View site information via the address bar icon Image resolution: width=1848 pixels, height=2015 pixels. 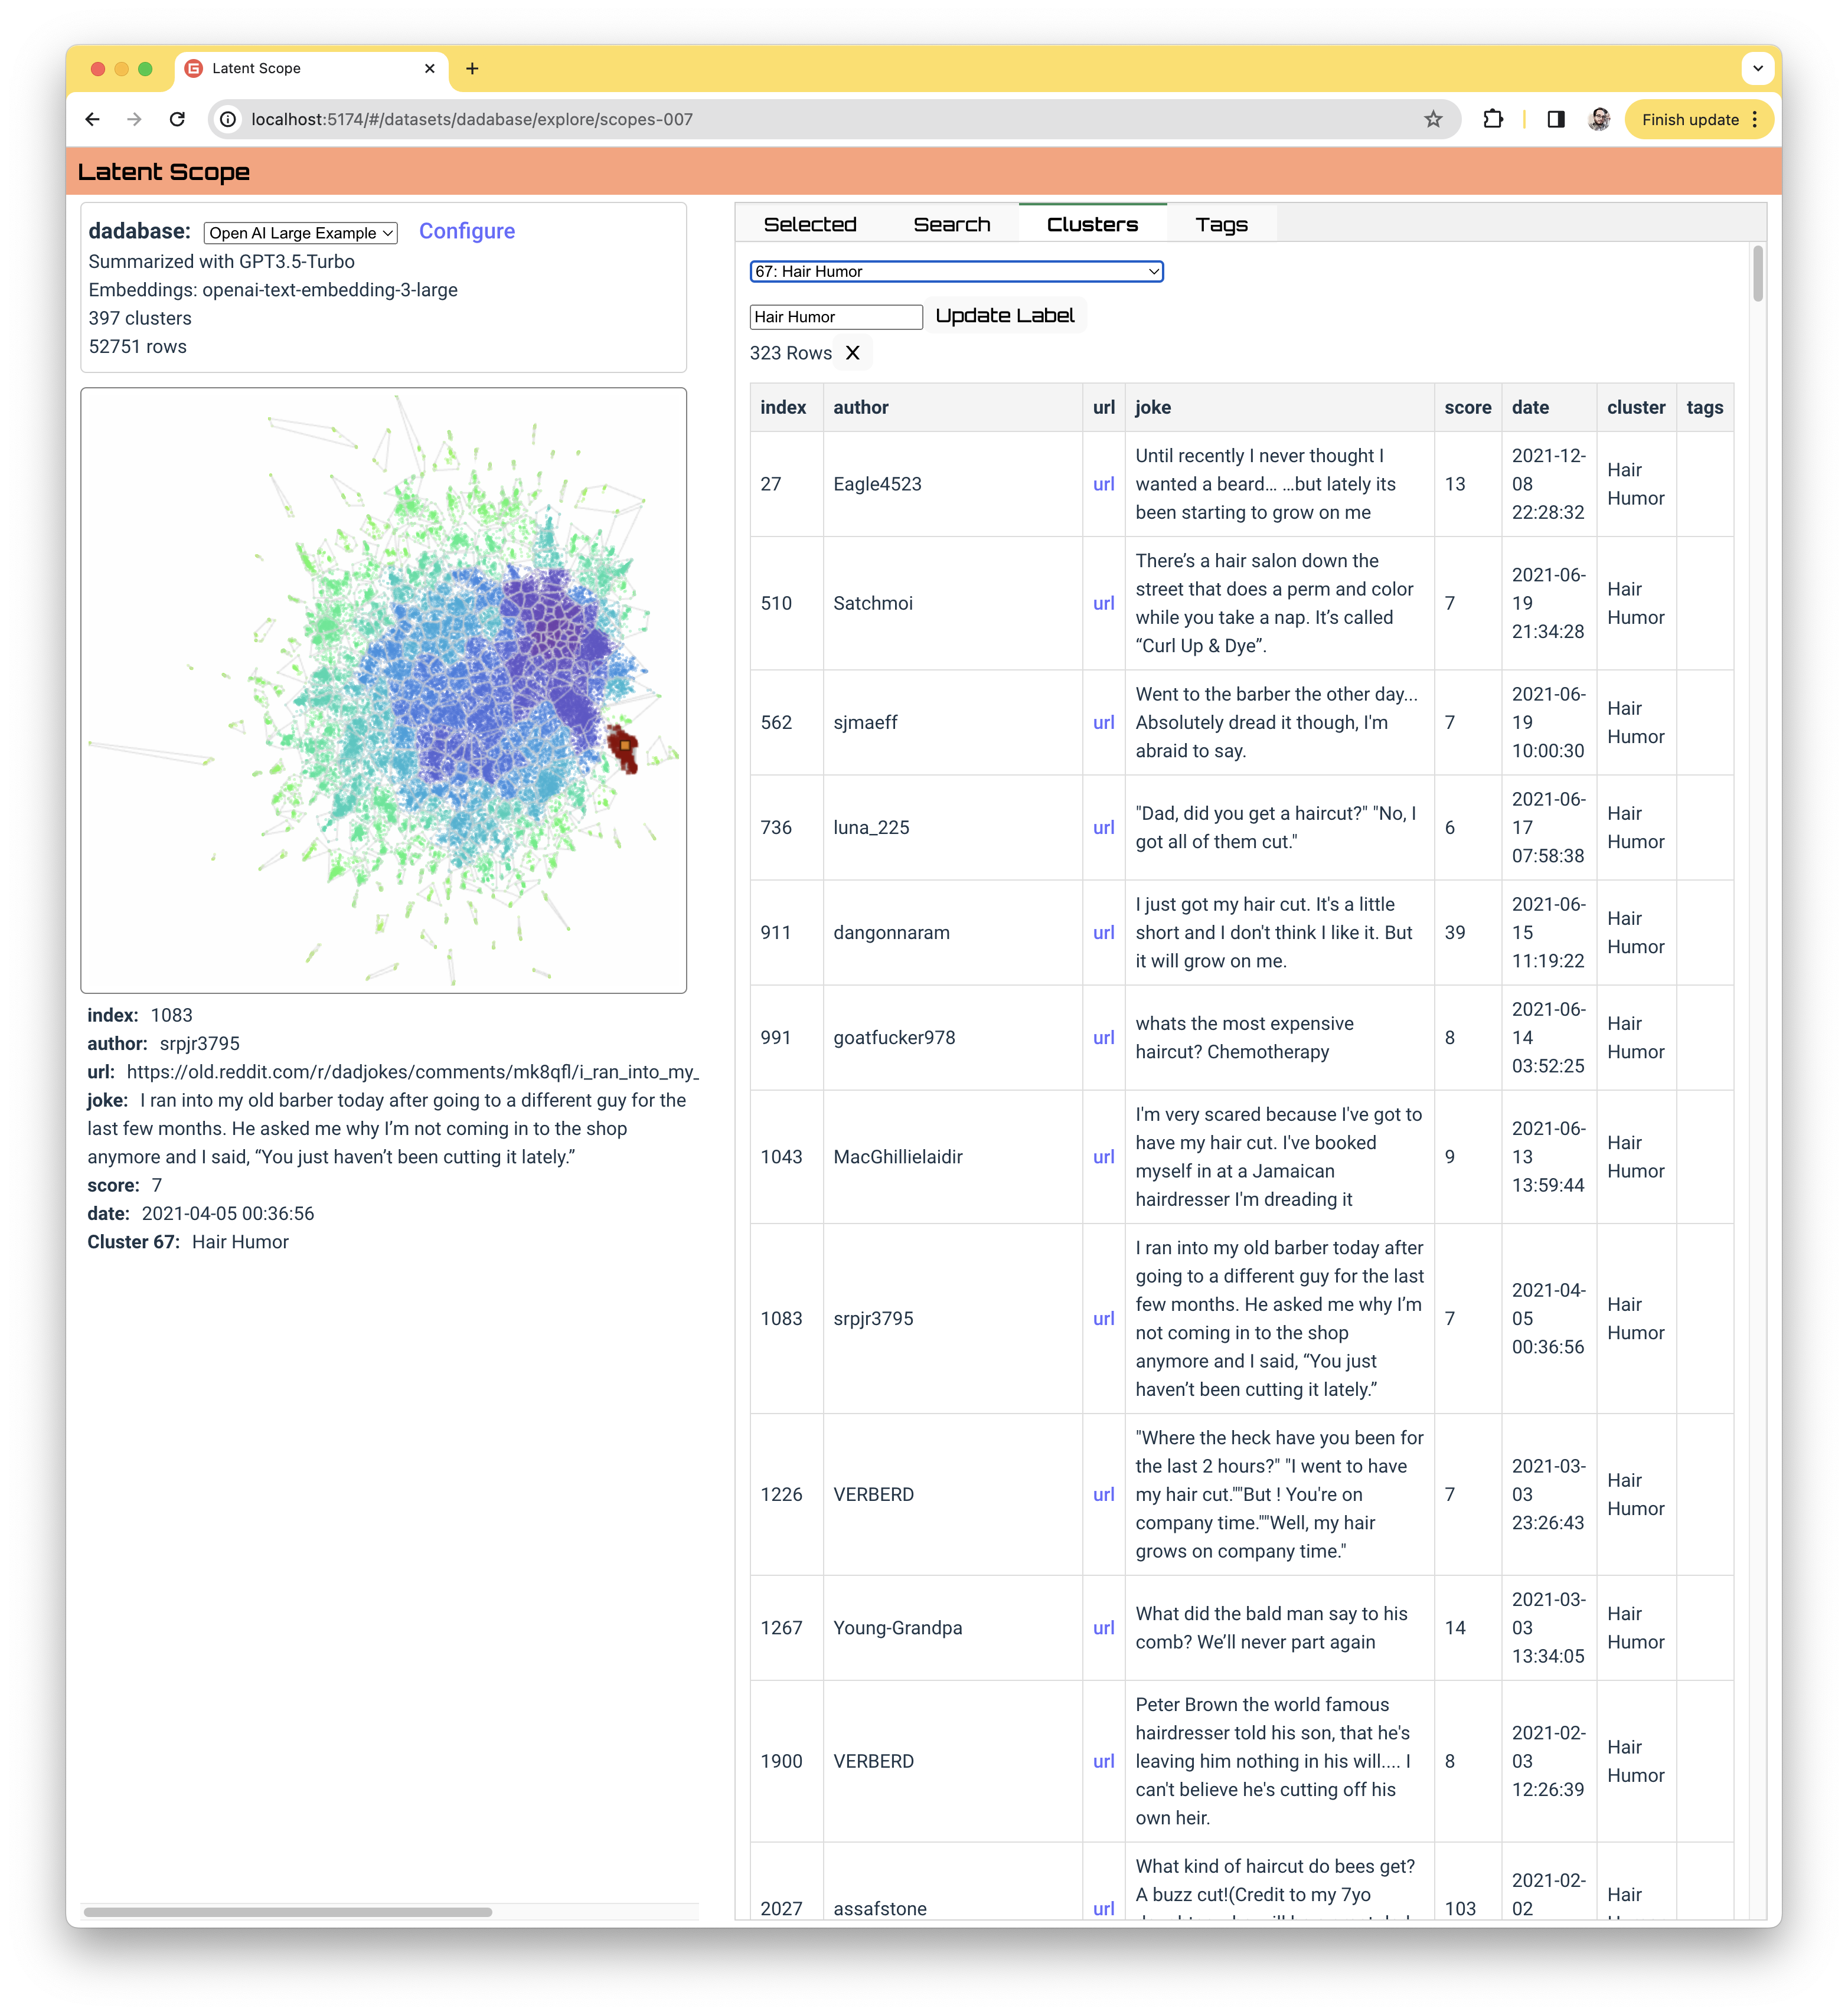[x=228, y=119]
